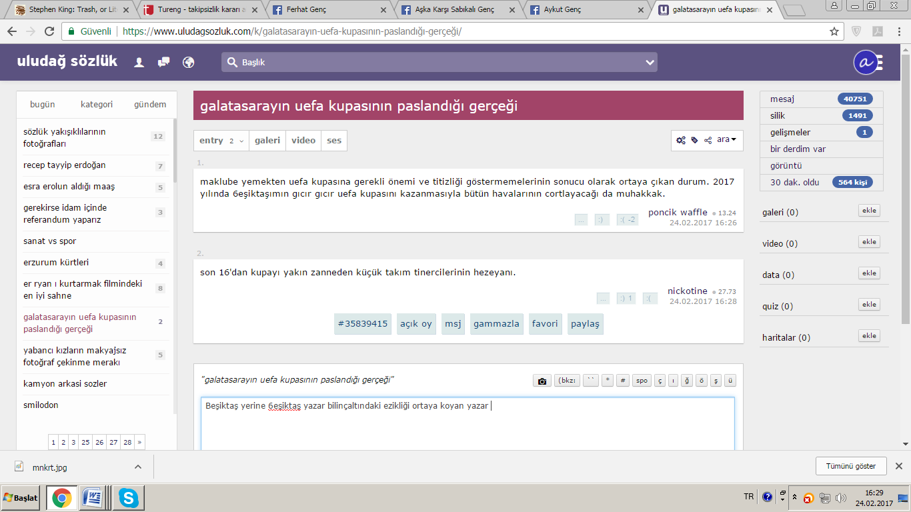Expand the Başlık search box dropdown arrow
This screenshot has width=911, height=512.
(650, 62)
